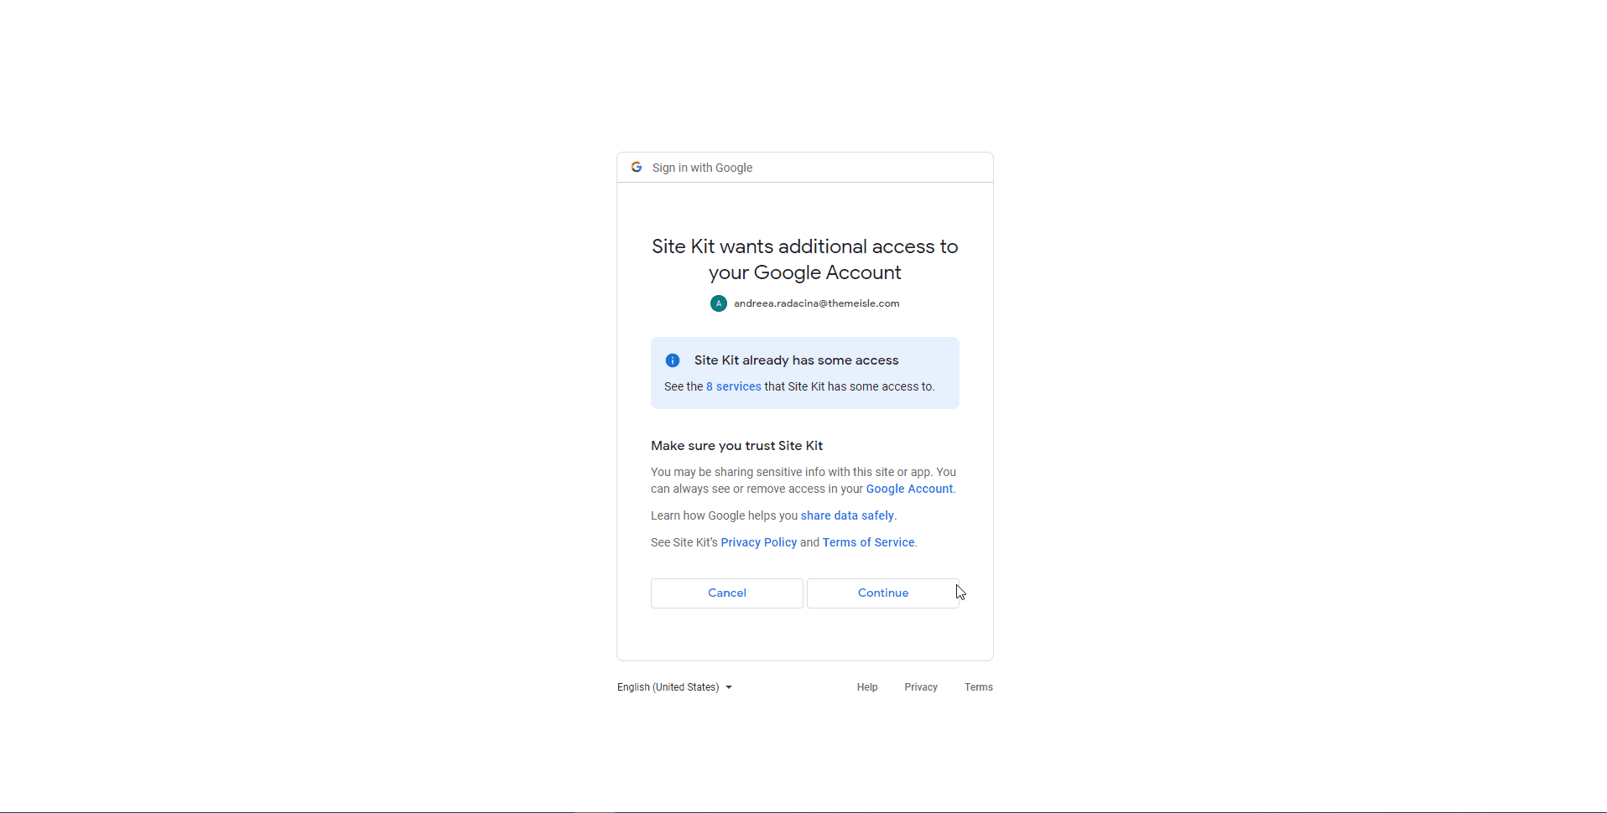Click the footer Privacy link
This screenshot has width=1607, height=813.
click(x=921, y=687)
